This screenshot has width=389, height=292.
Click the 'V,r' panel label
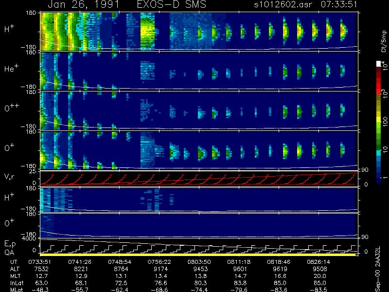click(10, 177)
